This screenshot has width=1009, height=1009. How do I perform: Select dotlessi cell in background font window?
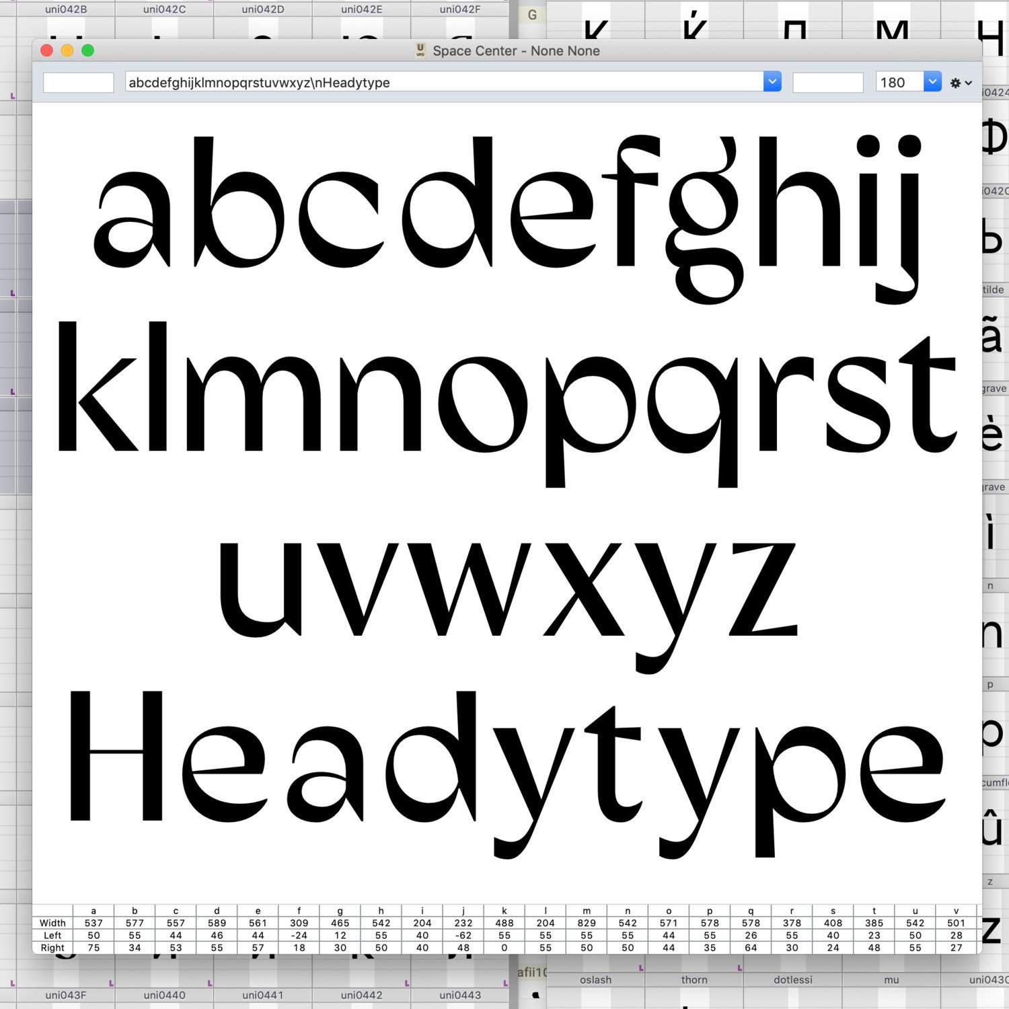(793, 979)
